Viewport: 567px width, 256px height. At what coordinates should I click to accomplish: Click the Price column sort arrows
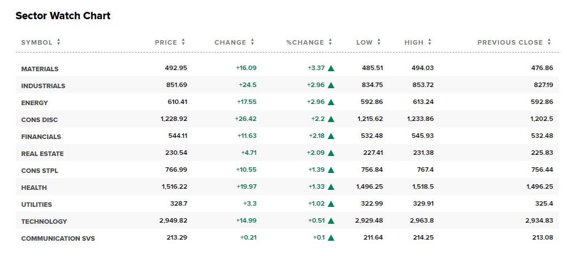(183, 42)
